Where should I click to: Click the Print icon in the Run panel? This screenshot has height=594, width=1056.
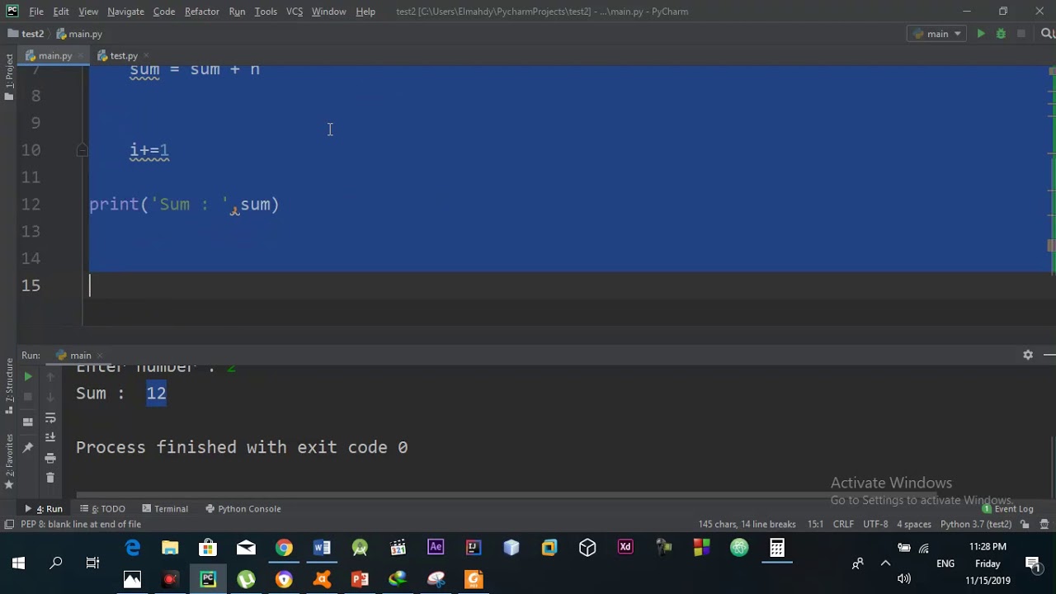[x=50, y=458]
